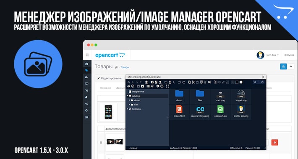The height and width of the screenshot is (159, 298).
Task: Upload files using the upload icon
Action: 160,82
